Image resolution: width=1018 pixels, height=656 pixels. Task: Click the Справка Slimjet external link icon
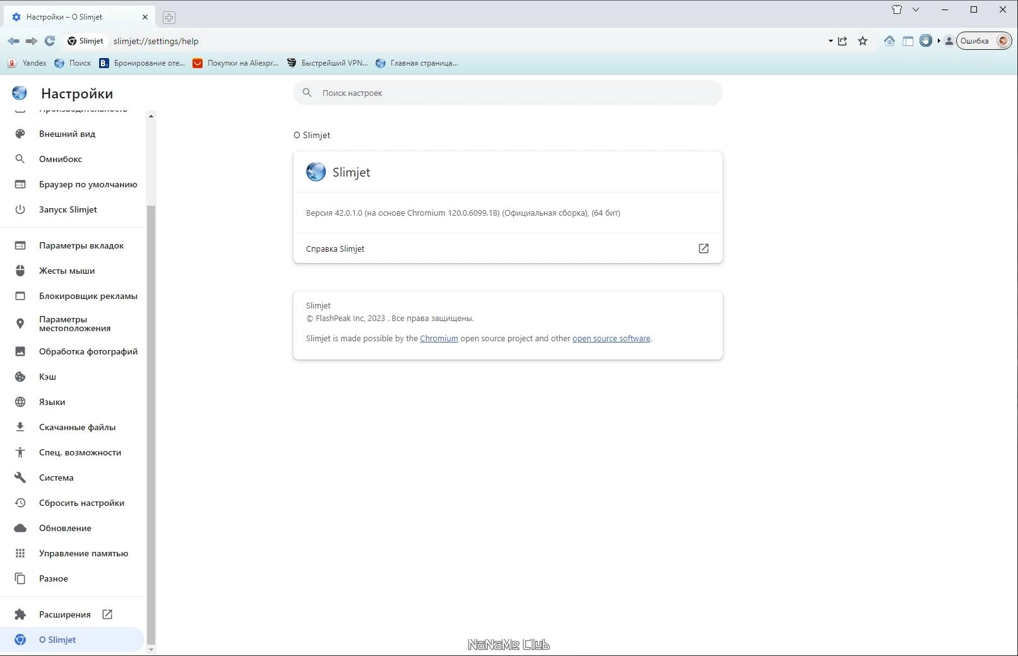[x=704, y=249]
